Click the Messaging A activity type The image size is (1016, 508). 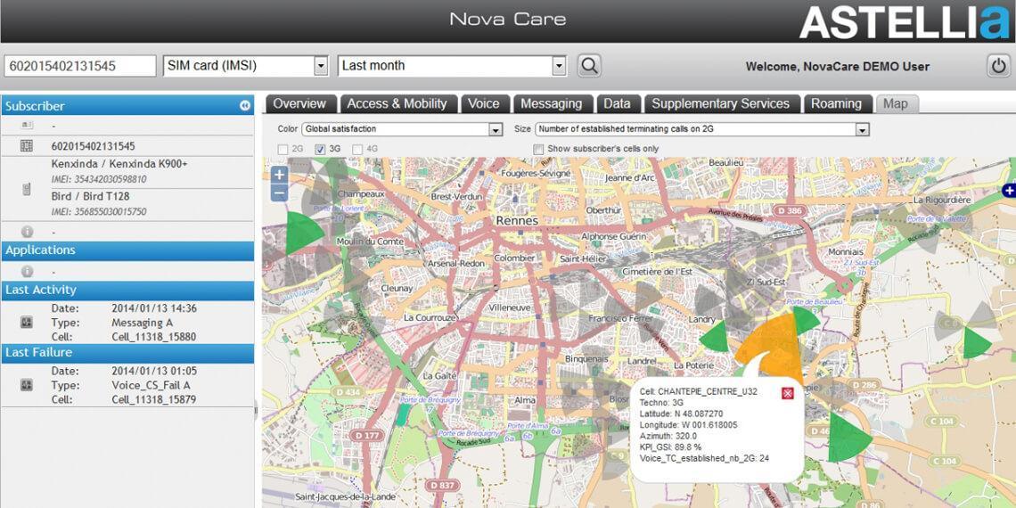[x=143, y=323]
